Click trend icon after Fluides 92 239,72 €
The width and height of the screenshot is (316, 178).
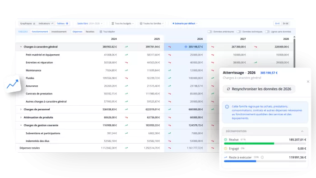coord(169,78)
